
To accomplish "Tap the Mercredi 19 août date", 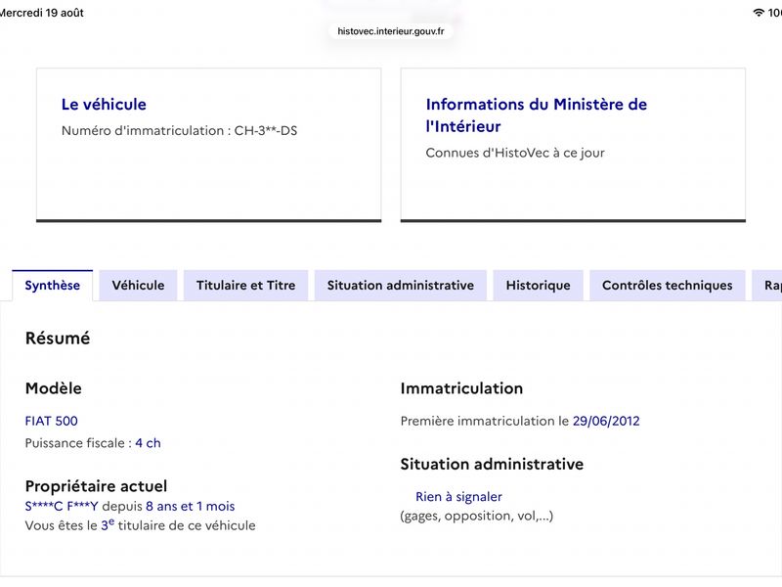I will point(42,13).
